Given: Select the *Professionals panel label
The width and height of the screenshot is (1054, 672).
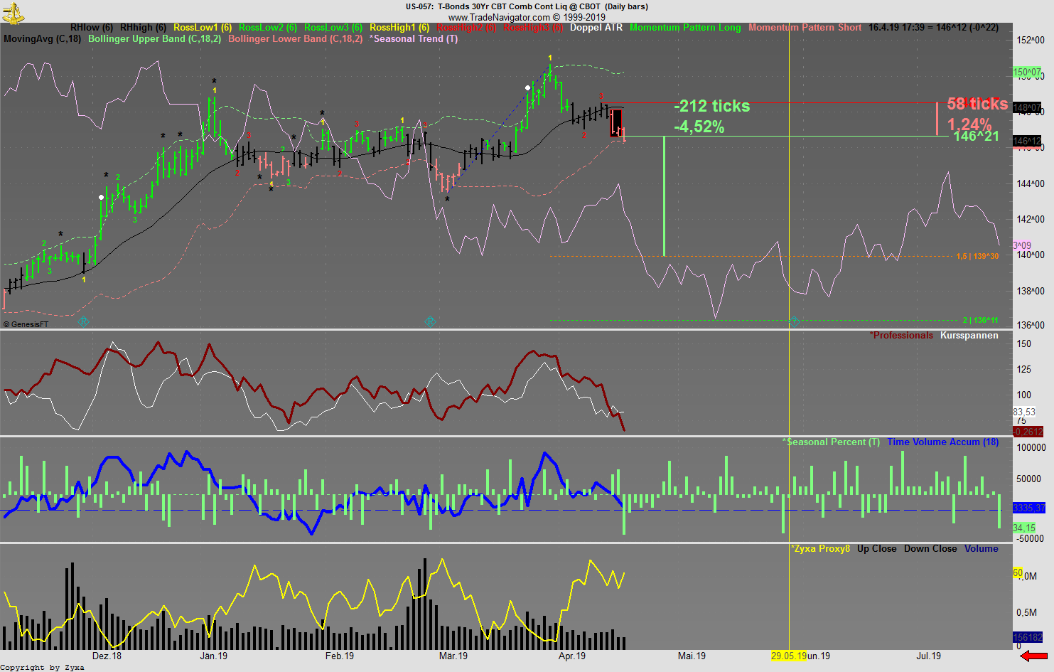Looking at the screenshot, I should coord(901,335).
